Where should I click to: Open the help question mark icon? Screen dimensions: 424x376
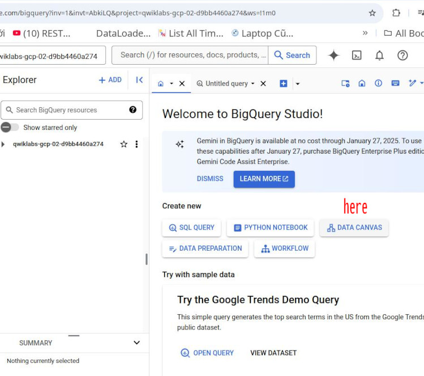(402, 55)
